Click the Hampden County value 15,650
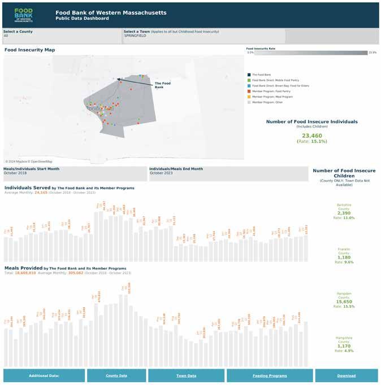Screen dimensions: 381x385 (344, 302)
